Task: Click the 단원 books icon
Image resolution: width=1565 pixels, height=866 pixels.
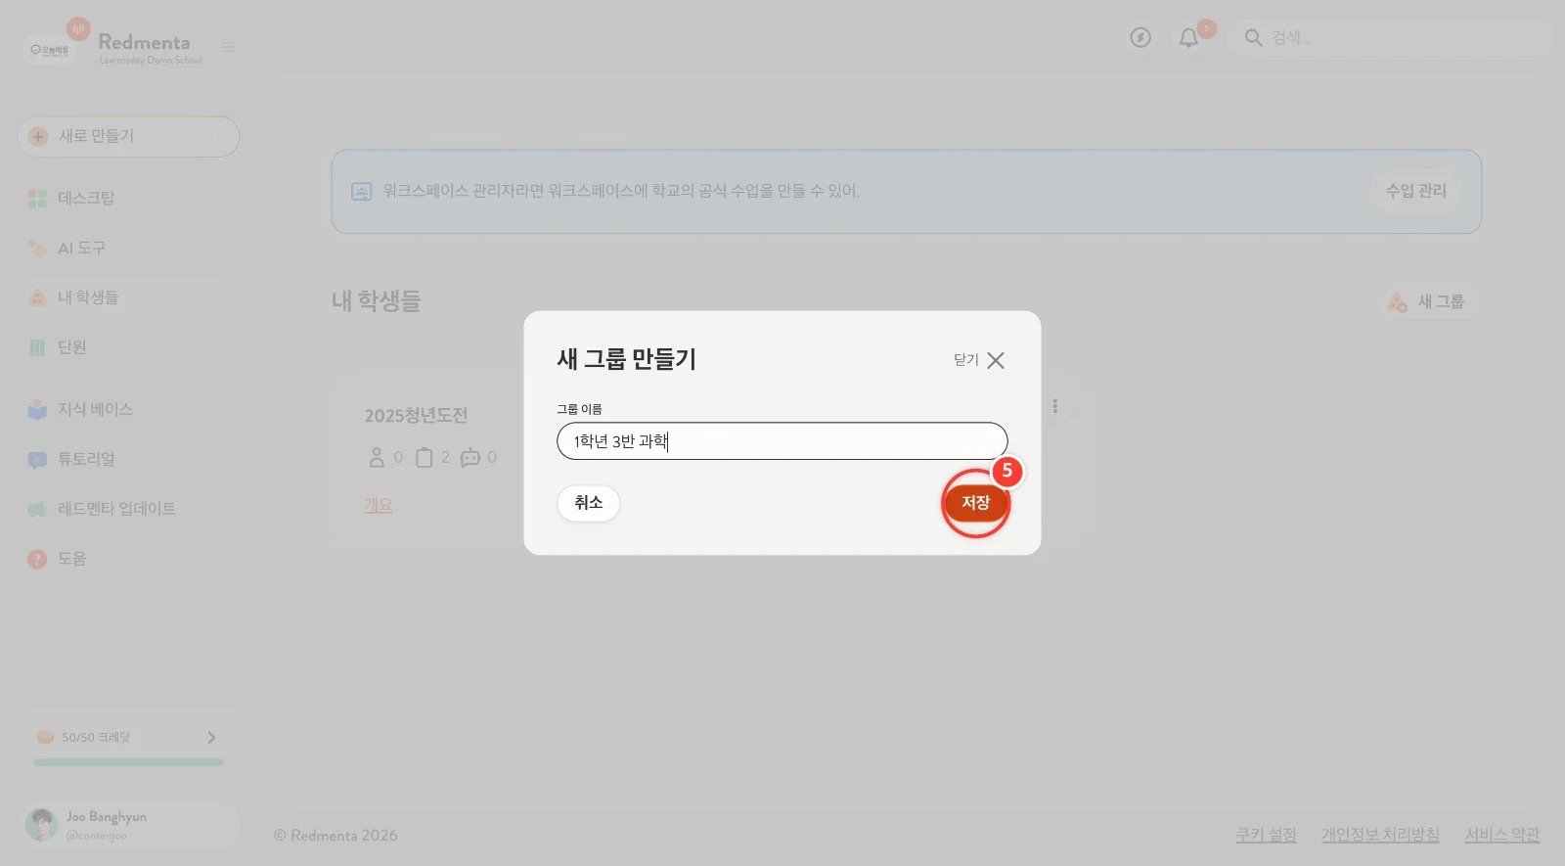Action: [37, 347]
